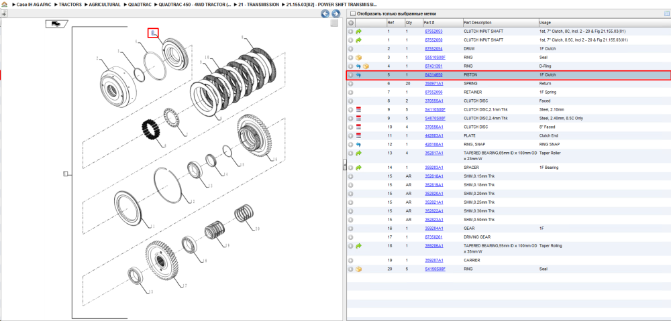This screenshot has width=671, height=321.
Task: Select 'D-Ring' usage cell
Action: click(x=545, y=66)
